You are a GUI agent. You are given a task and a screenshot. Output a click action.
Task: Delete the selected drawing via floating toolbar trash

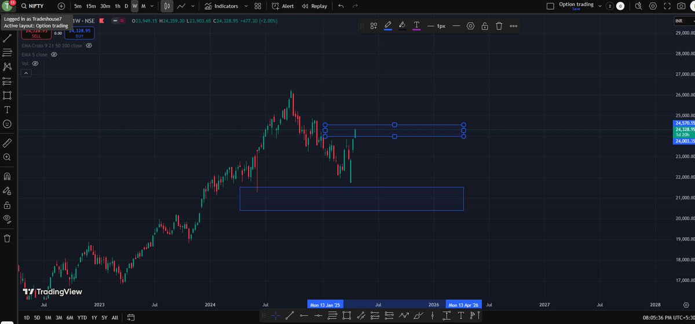[499, 26]
